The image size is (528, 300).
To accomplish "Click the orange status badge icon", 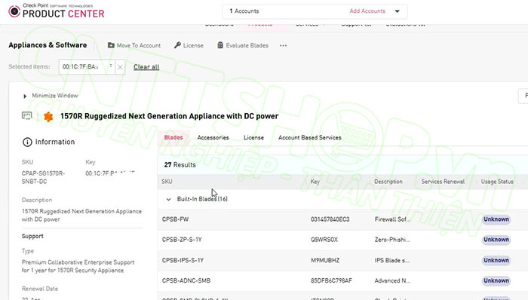I will click(48, 117).
